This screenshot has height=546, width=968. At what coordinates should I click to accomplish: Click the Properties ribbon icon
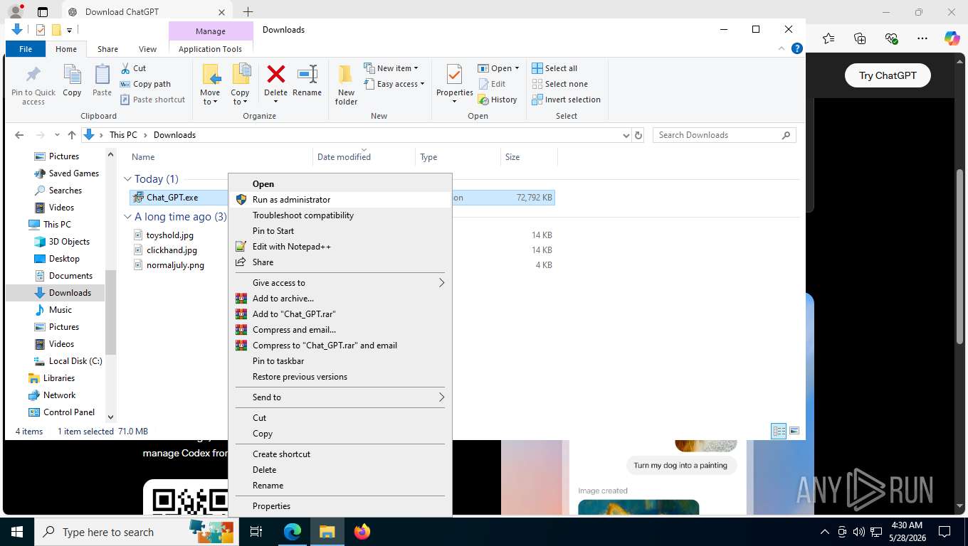(x=454, y=83)
